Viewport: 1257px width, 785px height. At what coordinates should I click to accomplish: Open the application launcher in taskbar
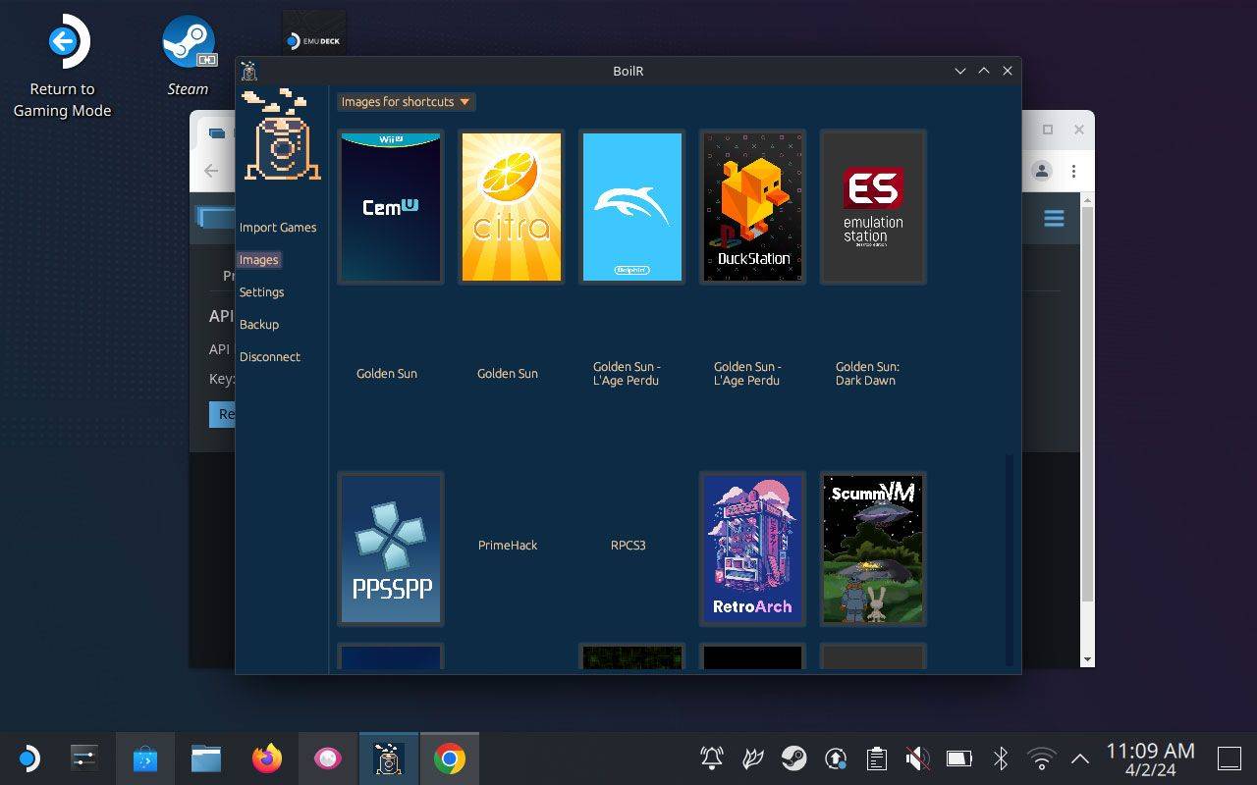pyautogui.click(x=28, y=759)
